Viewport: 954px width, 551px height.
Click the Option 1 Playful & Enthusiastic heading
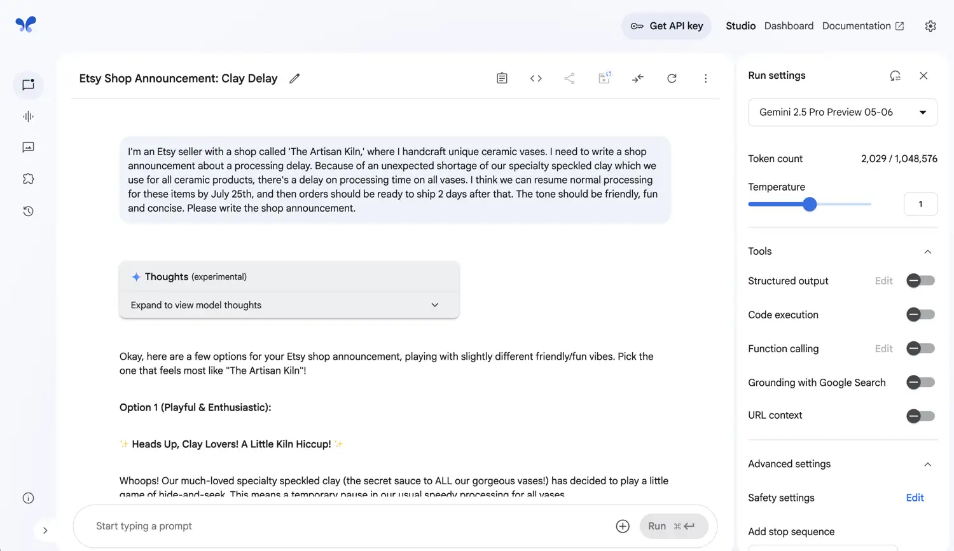(x=195, y=407)
